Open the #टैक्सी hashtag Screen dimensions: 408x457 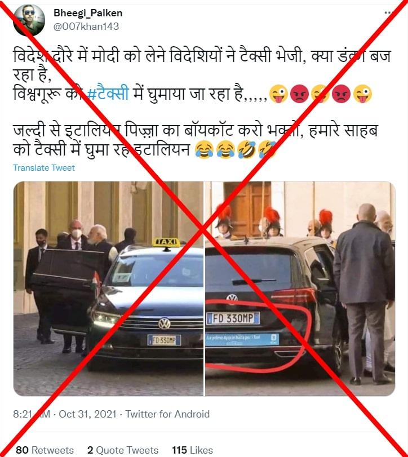point(108,94)
